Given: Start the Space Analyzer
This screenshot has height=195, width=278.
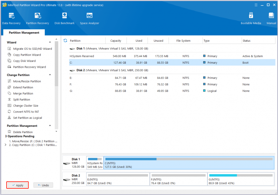Looking at the screenshot, I should [x=89, y=18].
